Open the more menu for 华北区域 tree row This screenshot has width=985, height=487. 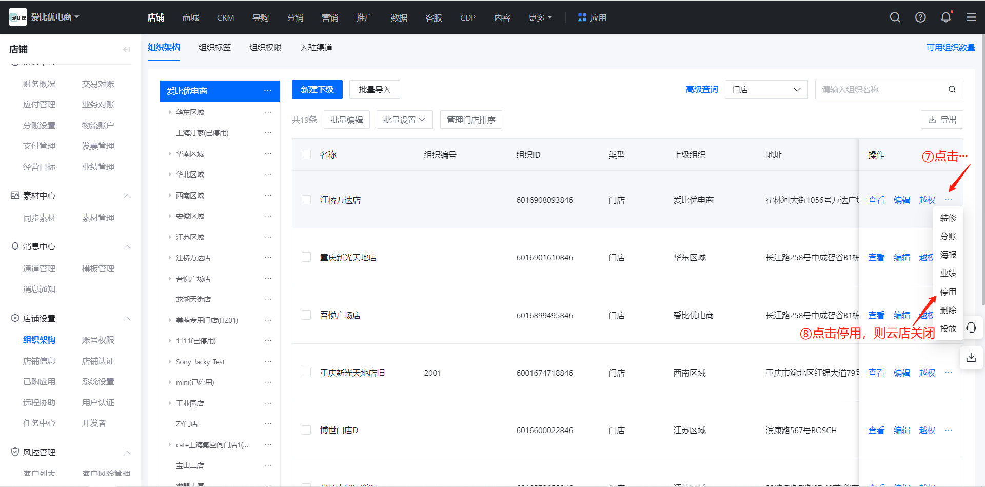point(268,174)
